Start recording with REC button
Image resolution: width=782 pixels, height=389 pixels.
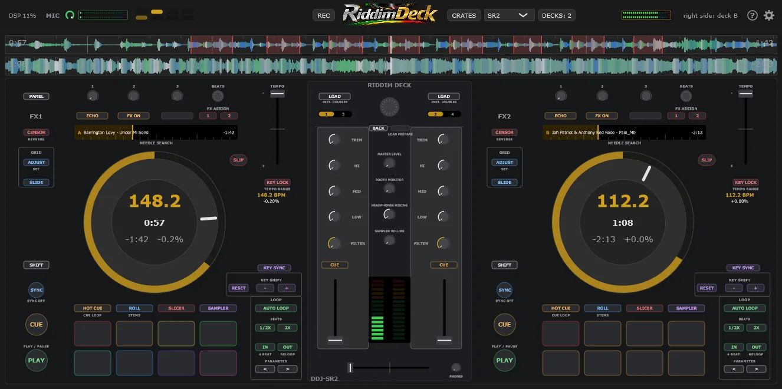pyautogui.click(x=324, y=15)
